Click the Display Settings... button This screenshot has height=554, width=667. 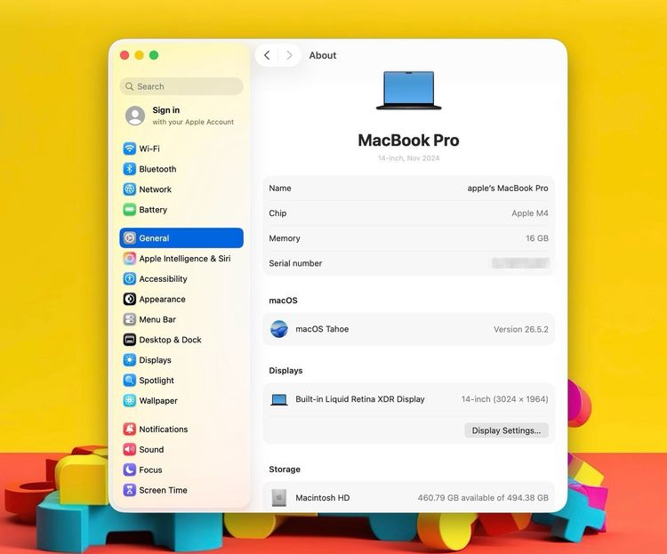(506, 430)
